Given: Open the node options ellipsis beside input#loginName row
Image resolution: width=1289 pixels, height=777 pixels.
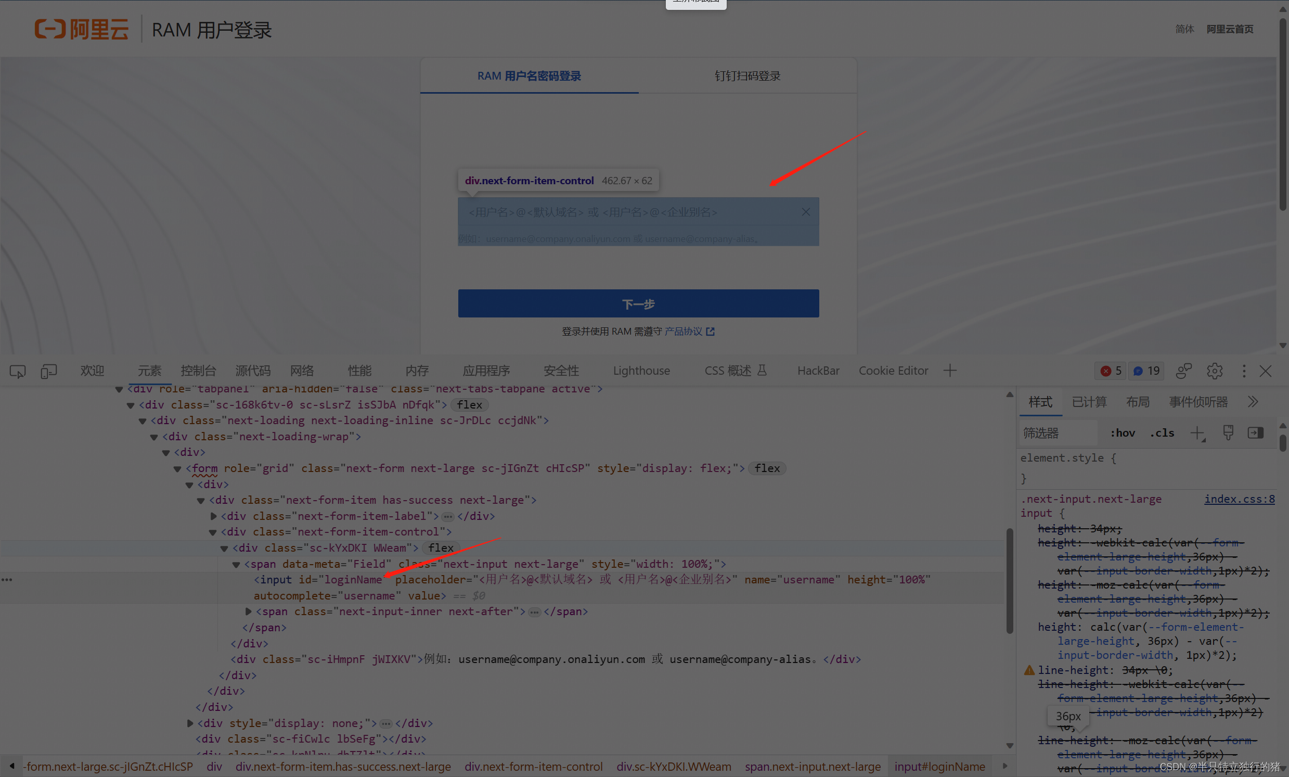Looking at the screenshot, I should tap(7, 579).
